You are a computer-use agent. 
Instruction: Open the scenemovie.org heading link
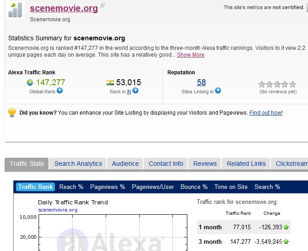(64, 8)
